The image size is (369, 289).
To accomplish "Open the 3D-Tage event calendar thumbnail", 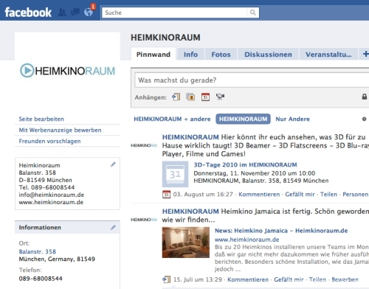I will [x=175, y=174].
